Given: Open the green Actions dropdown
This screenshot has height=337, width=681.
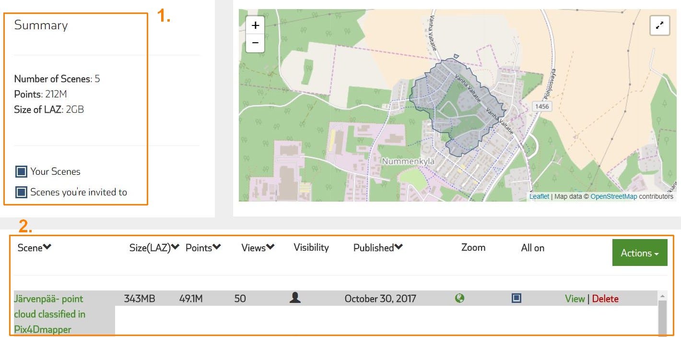Looking at the screenshot, I should click(x=640, y=253).
